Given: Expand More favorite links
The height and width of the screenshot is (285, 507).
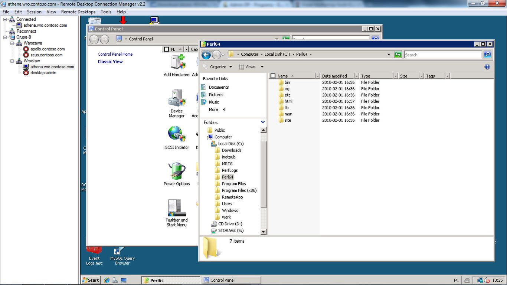Looking at the screenshot, I should pos(217,109).
